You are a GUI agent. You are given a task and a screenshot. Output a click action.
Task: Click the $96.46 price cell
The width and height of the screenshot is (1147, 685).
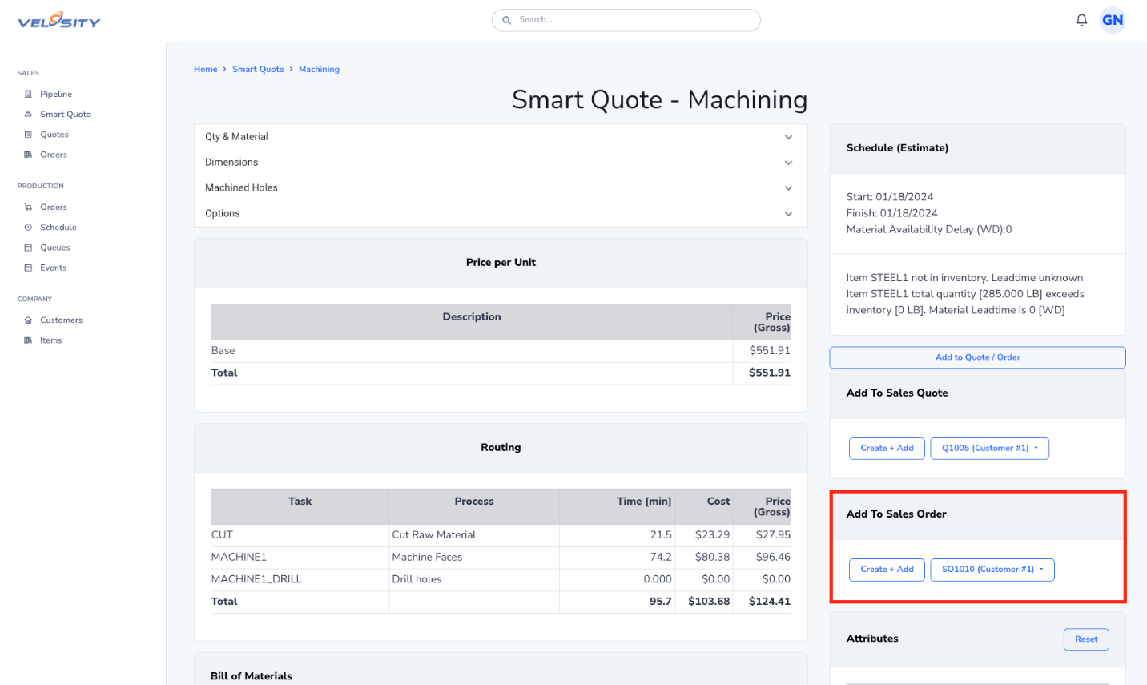[x=763, y=558]
